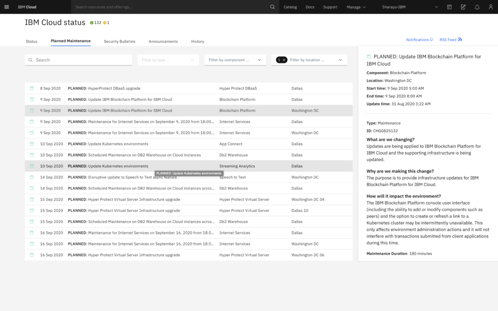The image size is (498, 311).
Task: Click the calendar icon on the 14 Sep Db2 Warehouse row
Action: pyautogui.click(x=32, y=188)
